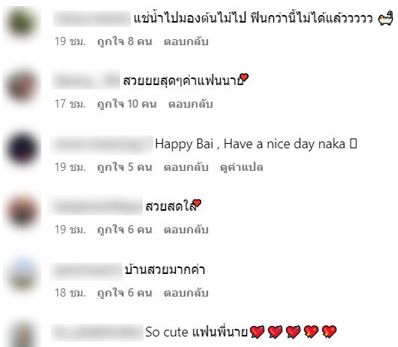Click the red heart after 'สวยสดใส'
398x347 pixels.
[x=197, y=203]
